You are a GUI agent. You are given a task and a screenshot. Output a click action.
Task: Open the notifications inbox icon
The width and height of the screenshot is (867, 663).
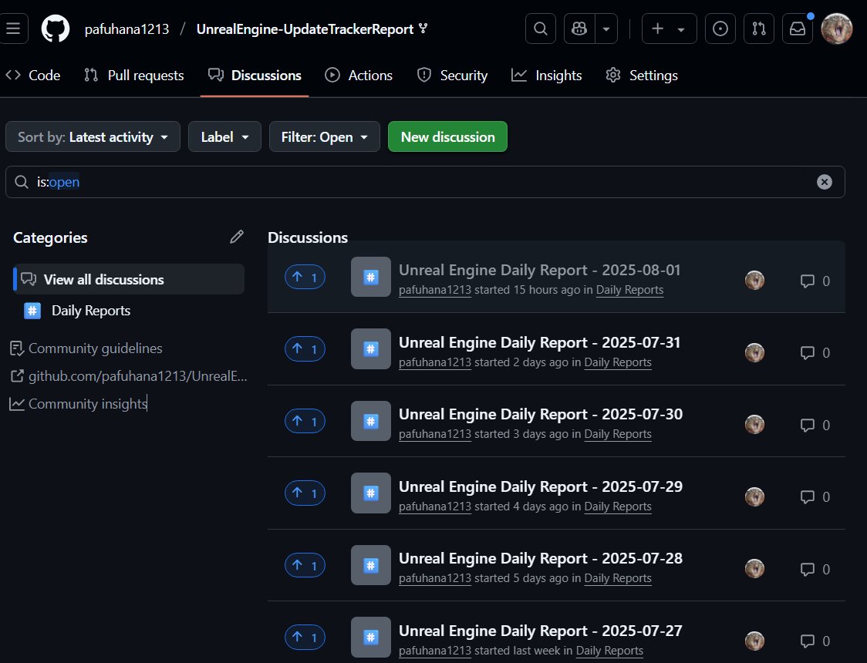coord(798,29)
